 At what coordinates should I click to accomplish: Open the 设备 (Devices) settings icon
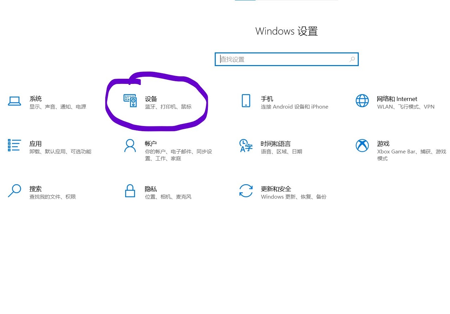(130, 101)
